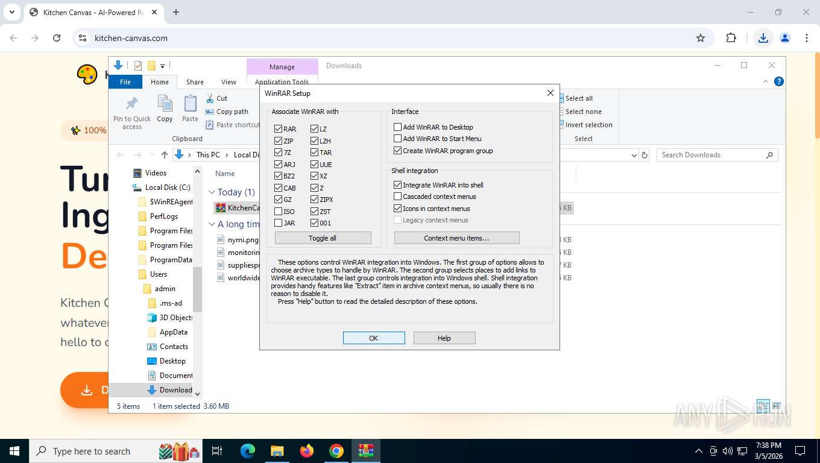Click the Chrome address bar
The image size is (820, 463).
[x=392, y=38]
